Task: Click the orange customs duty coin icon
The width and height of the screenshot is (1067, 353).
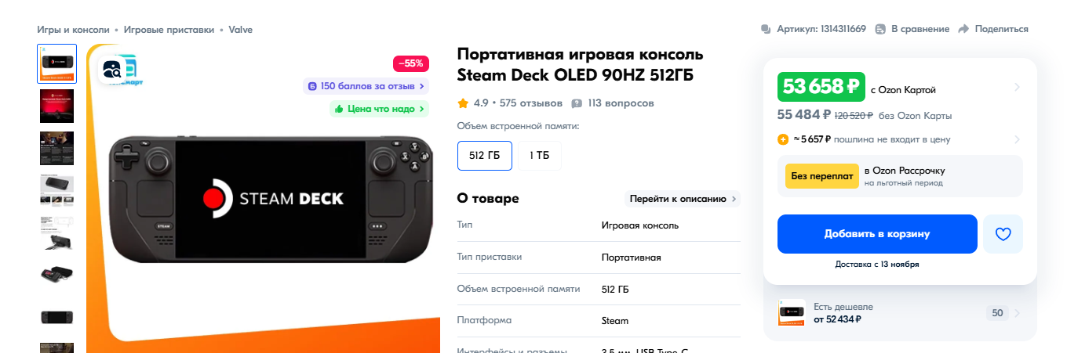Action: [x=783, y=140]
